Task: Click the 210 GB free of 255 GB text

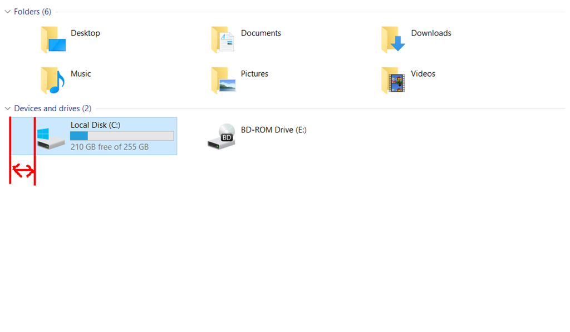Action: 110,147
